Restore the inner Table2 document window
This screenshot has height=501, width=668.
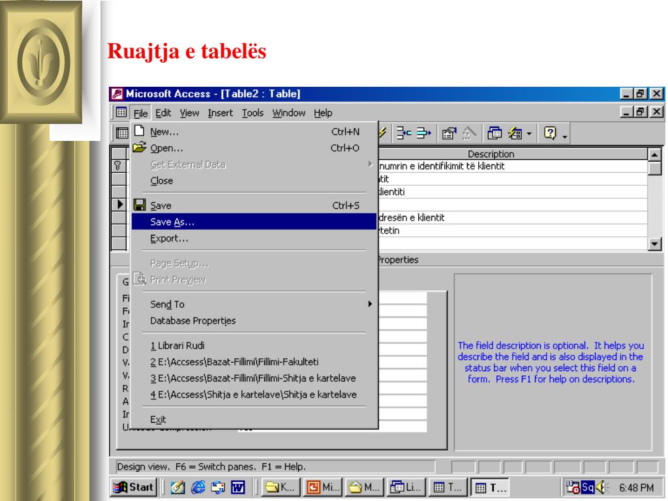[x=641, y=112]
